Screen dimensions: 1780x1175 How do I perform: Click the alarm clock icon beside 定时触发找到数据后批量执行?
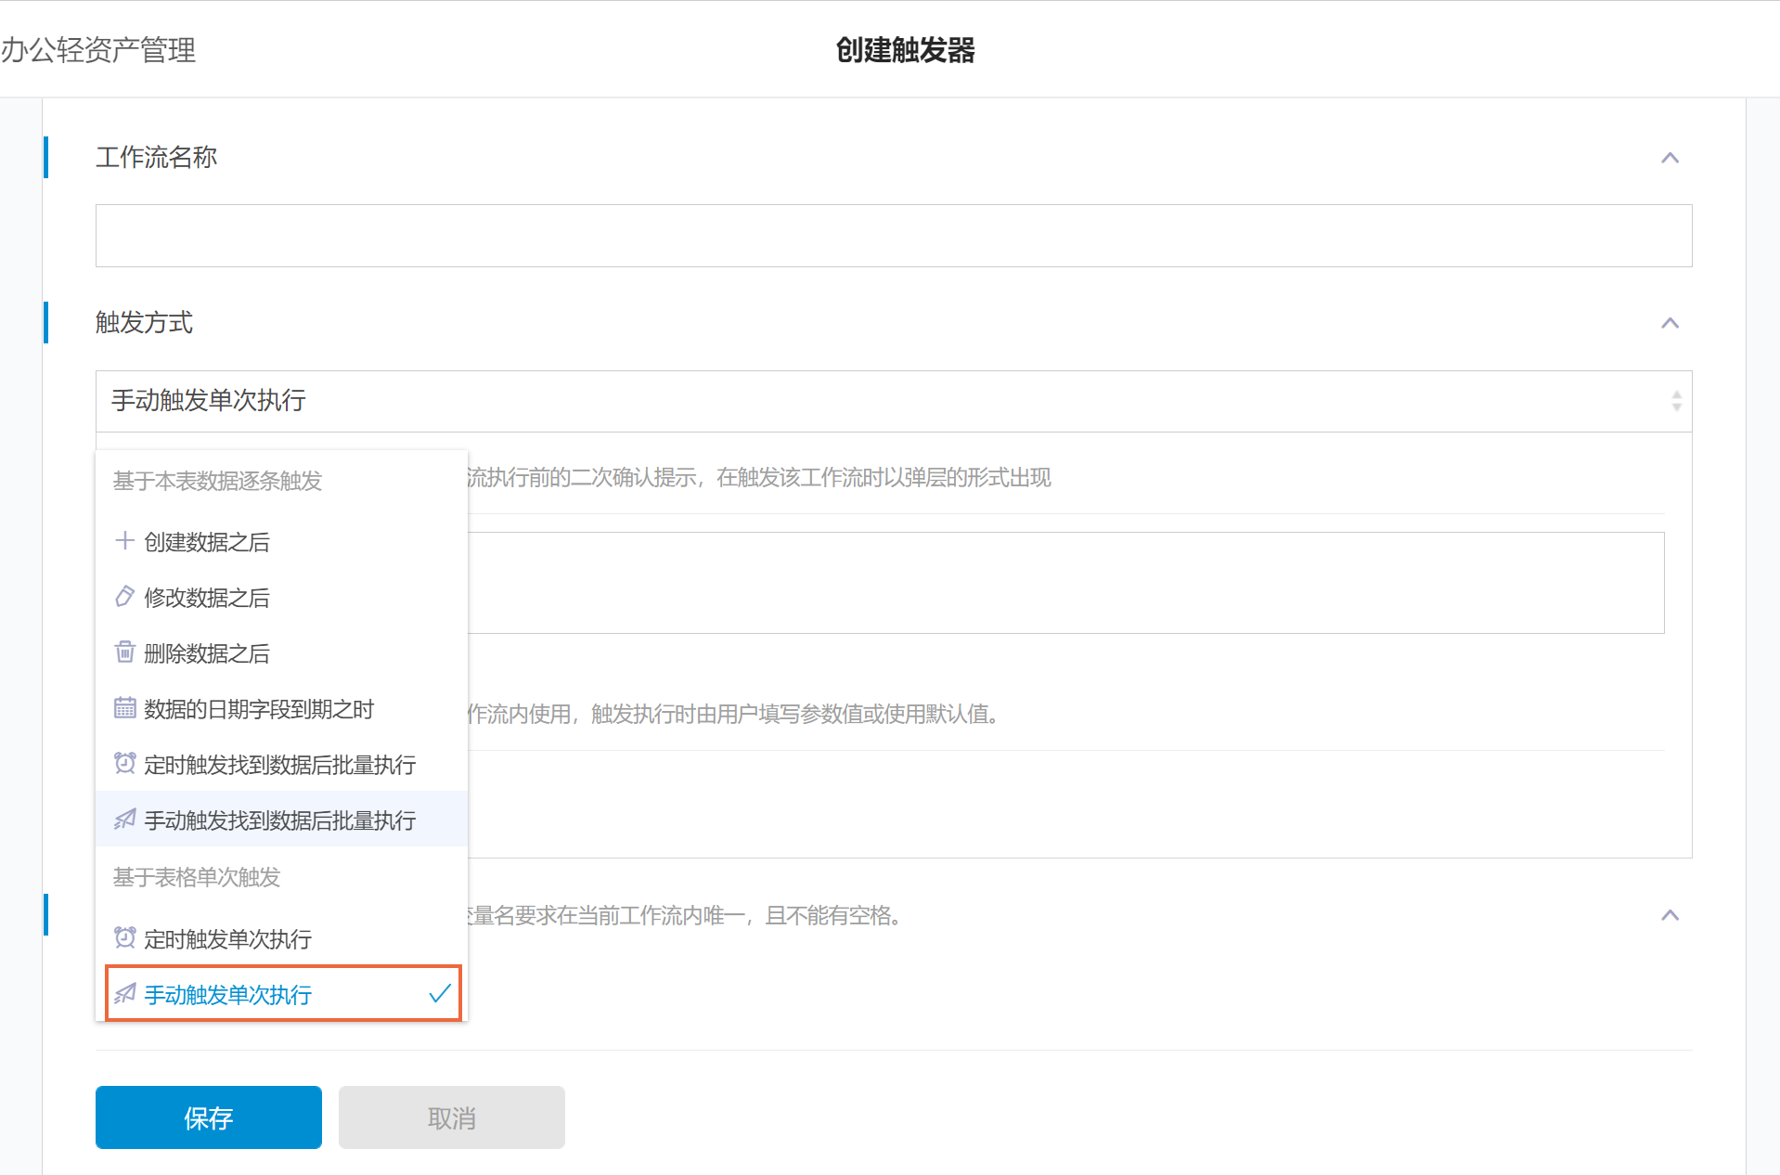tap(124, 764)
